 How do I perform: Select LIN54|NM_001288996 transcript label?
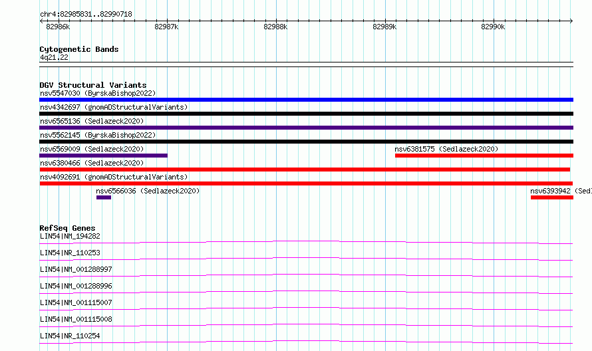pyautogui.click(x=76, y=286)
